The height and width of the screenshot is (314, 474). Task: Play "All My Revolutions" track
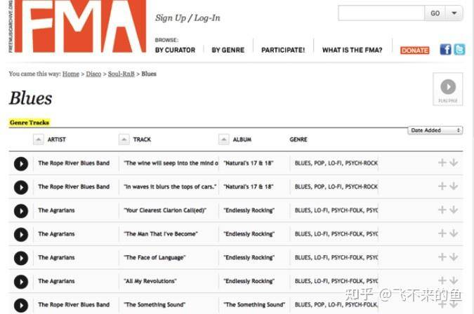[21, 282]
